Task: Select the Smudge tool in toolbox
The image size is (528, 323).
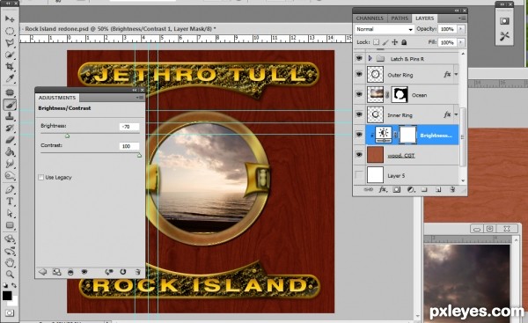Action: point(10,164)
